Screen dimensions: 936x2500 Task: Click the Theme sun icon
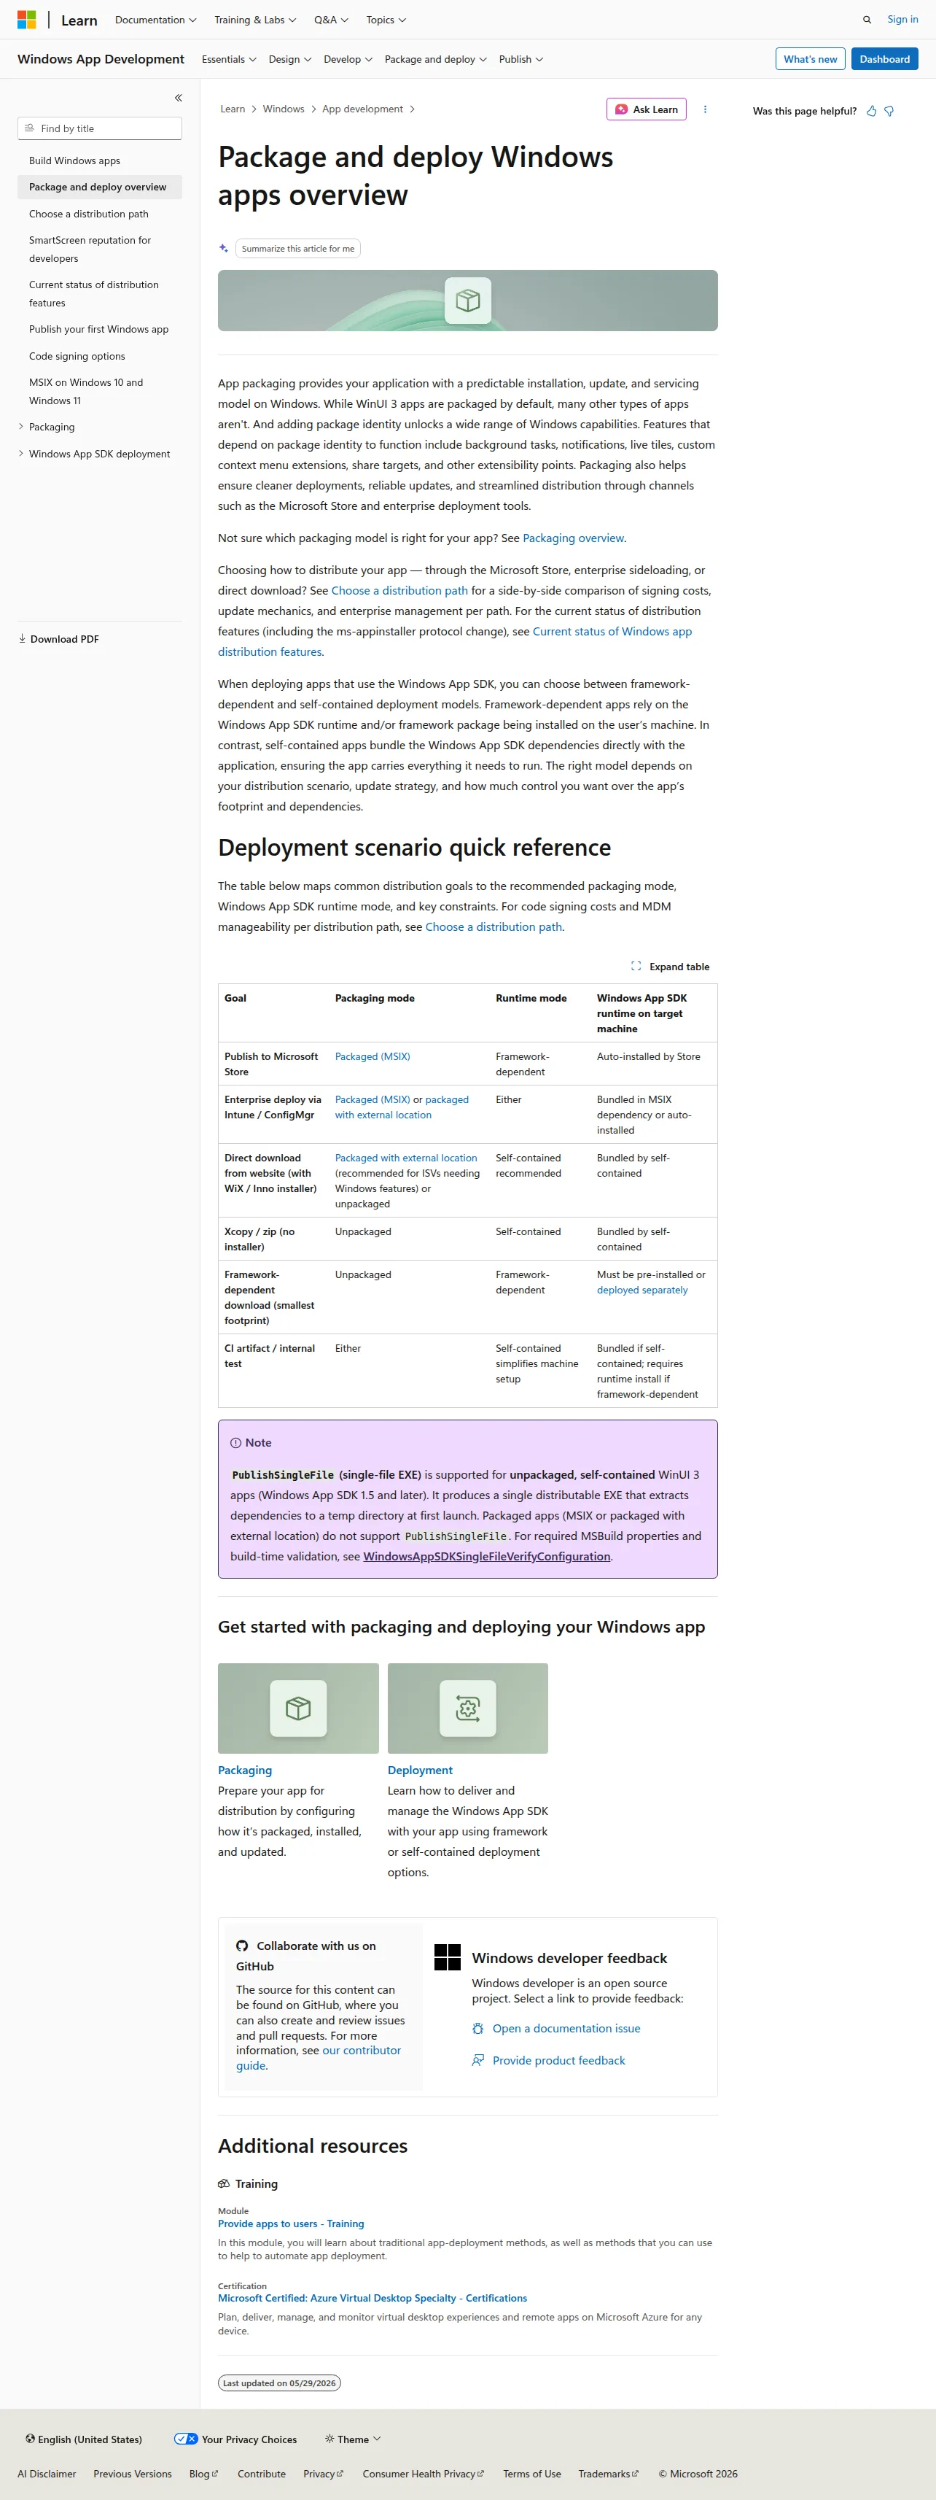click(329, 2439)
